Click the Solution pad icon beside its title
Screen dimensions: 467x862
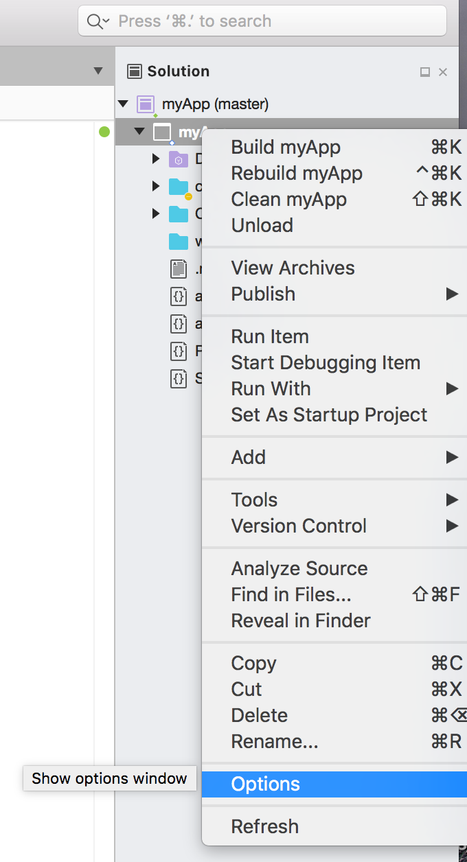point(135,71)
